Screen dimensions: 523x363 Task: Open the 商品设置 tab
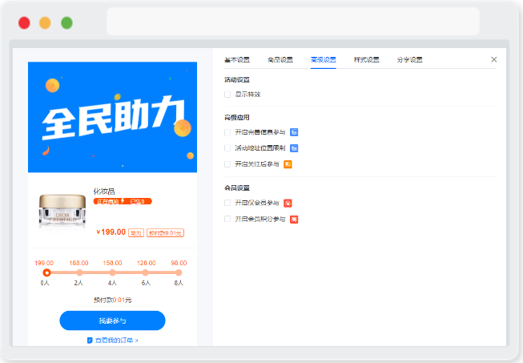(280, 60)
